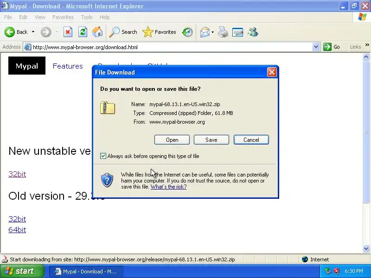The width and height of the screenshot is (371, 278).
Task: Click the Internet zone globe in status bar
Action: pyautogui.click(x=305, y=259)
